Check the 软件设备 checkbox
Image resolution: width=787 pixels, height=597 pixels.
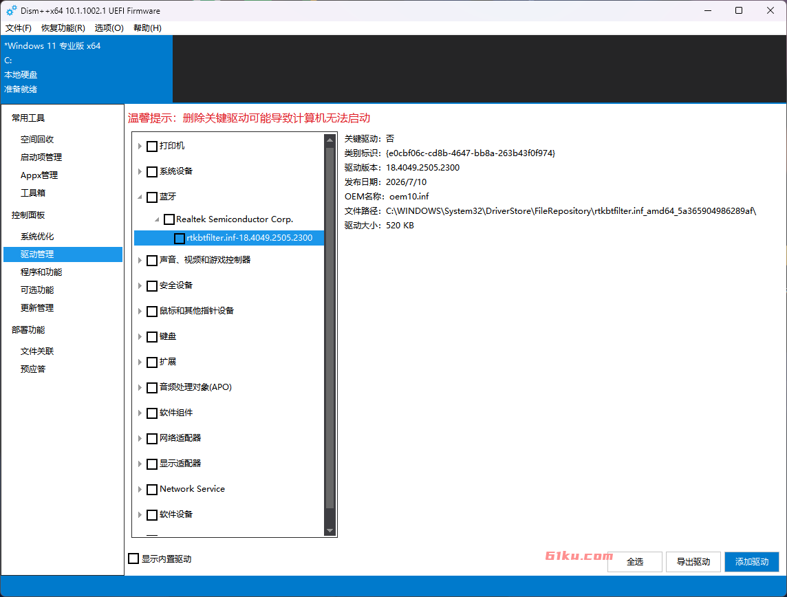152,514
